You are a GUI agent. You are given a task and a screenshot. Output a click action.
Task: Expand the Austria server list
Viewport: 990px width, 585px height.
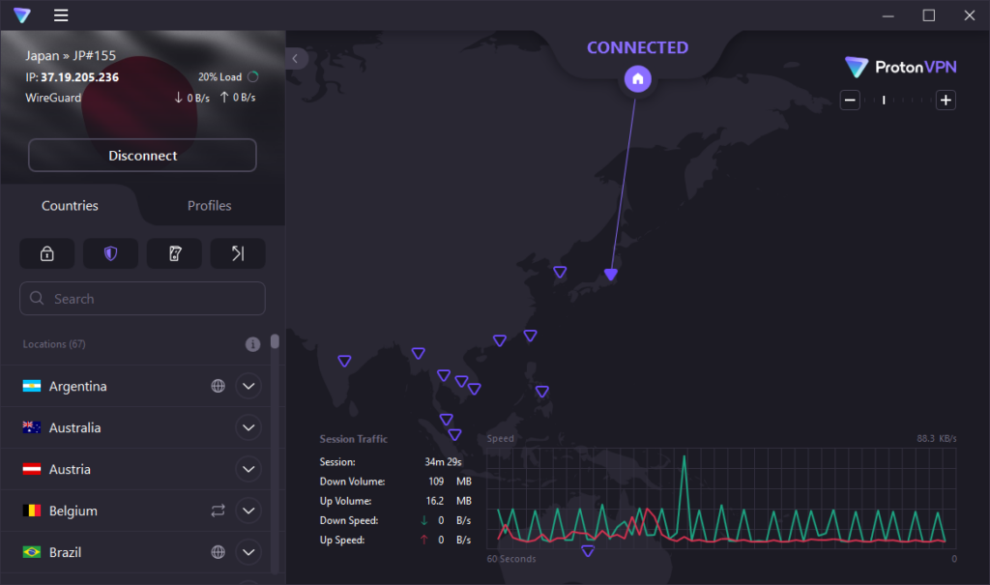pyautogui.click(x=248, y=469)
